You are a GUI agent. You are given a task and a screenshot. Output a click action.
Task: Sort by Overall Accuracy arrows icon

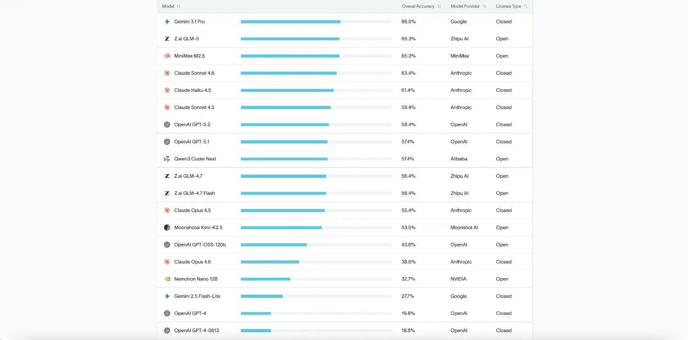point(439,6)
